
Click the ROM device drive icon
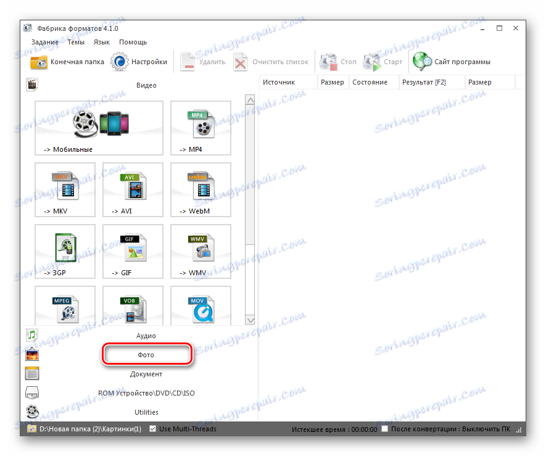point(32,393)
